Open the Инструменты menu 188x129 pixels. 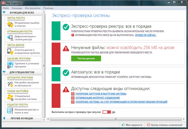[33, 7]
